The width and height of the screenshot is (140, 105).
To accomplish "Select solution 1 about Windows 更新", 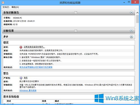I will (40, 57).
